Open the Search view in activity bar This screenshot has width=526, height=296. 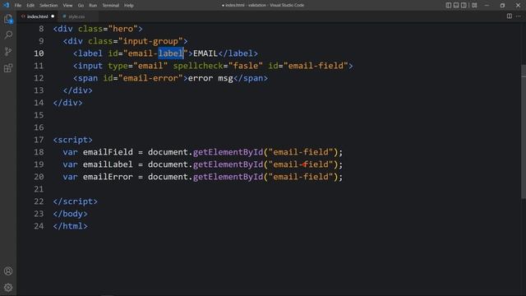pos(8,35)
